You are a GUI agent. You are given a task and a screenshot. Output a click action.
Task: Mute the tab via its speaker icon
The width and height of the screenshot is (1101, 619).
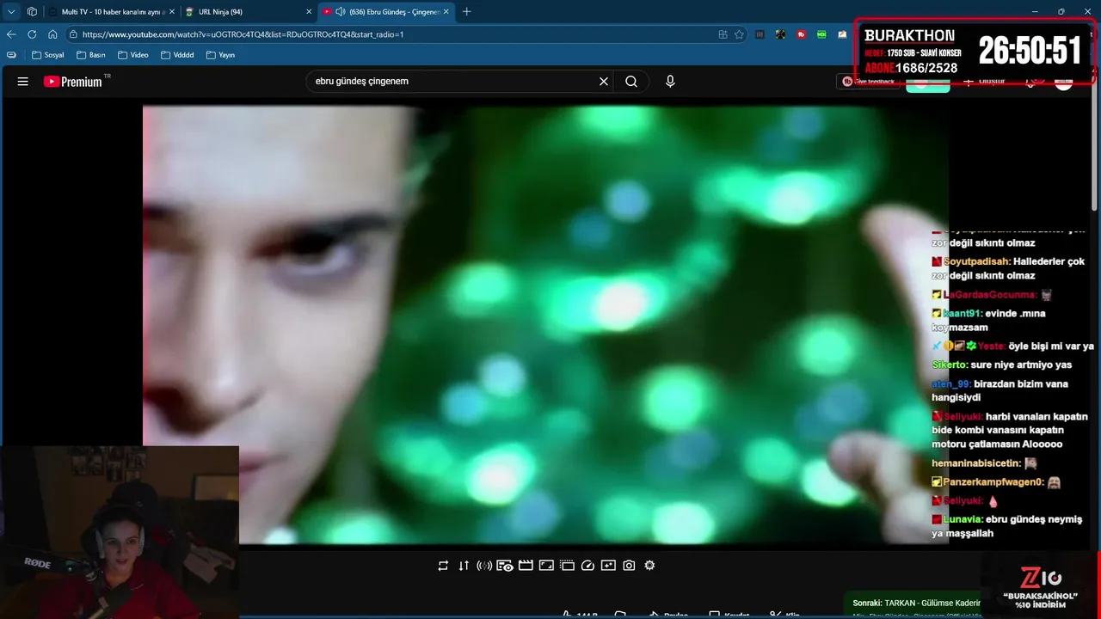(341, 11)
